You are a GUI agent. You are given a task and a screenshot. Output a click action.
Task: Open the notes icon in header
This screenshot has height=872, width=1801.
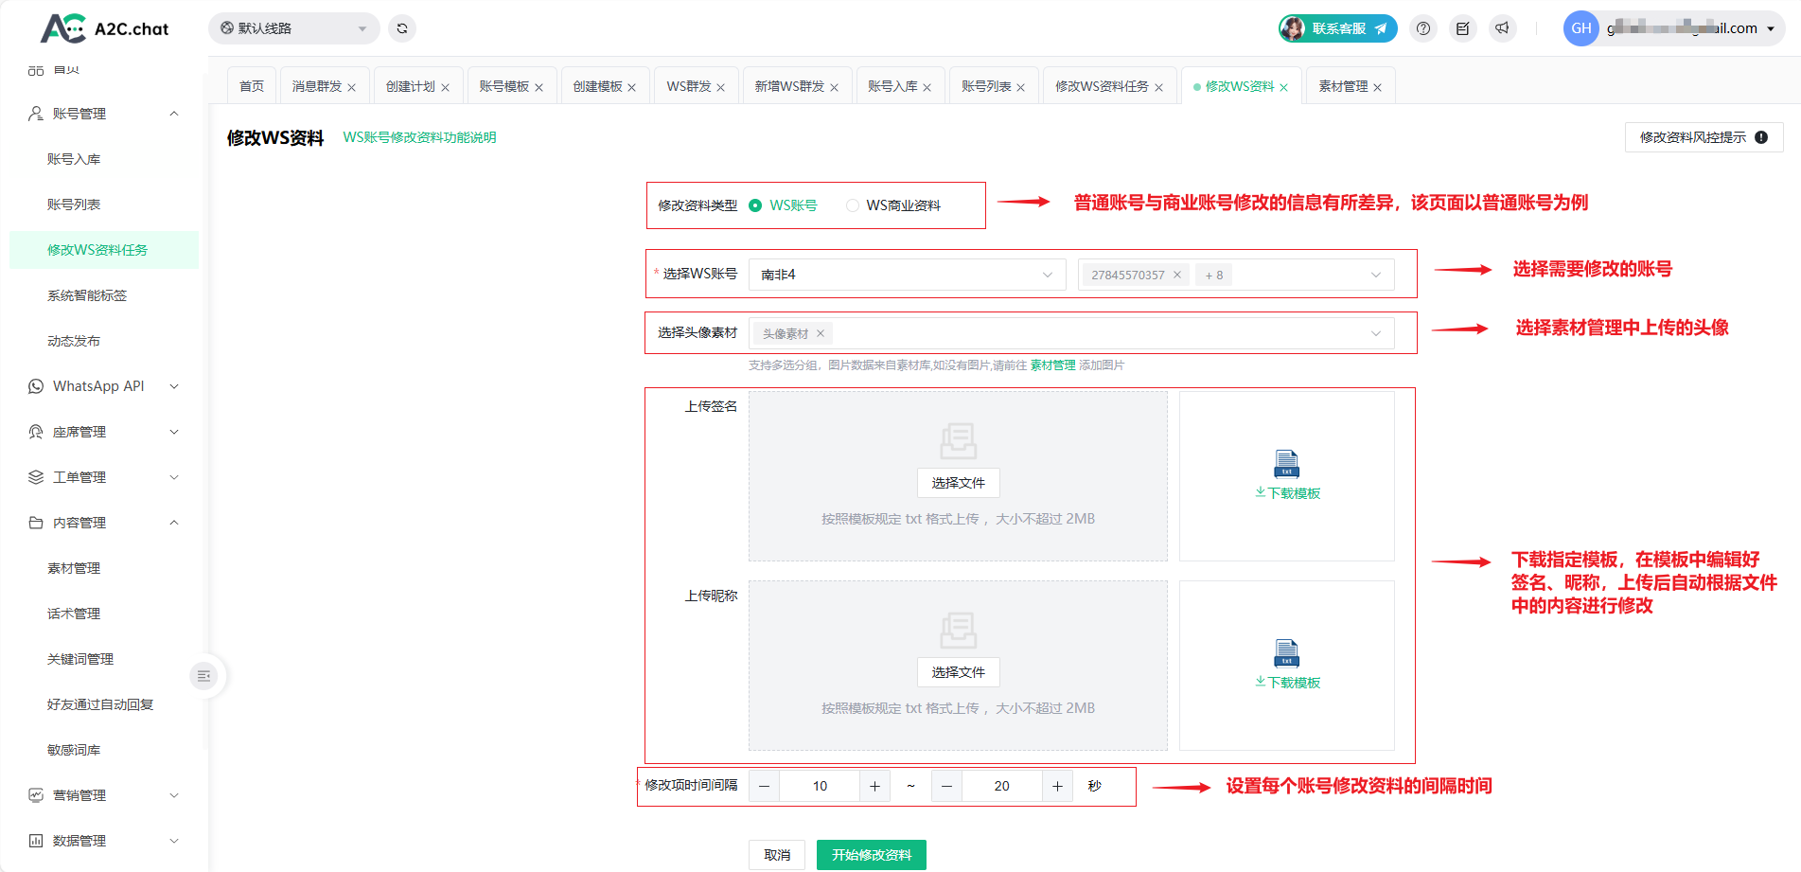click(x=1462, y=28)
